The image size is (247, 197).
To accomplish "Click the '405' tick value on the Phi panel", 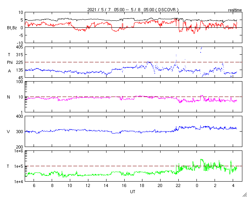I will click(20, 47).
